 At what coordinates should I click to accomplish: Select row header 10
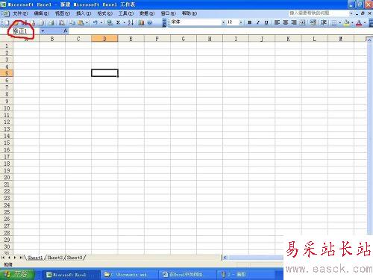coord(7,108)
